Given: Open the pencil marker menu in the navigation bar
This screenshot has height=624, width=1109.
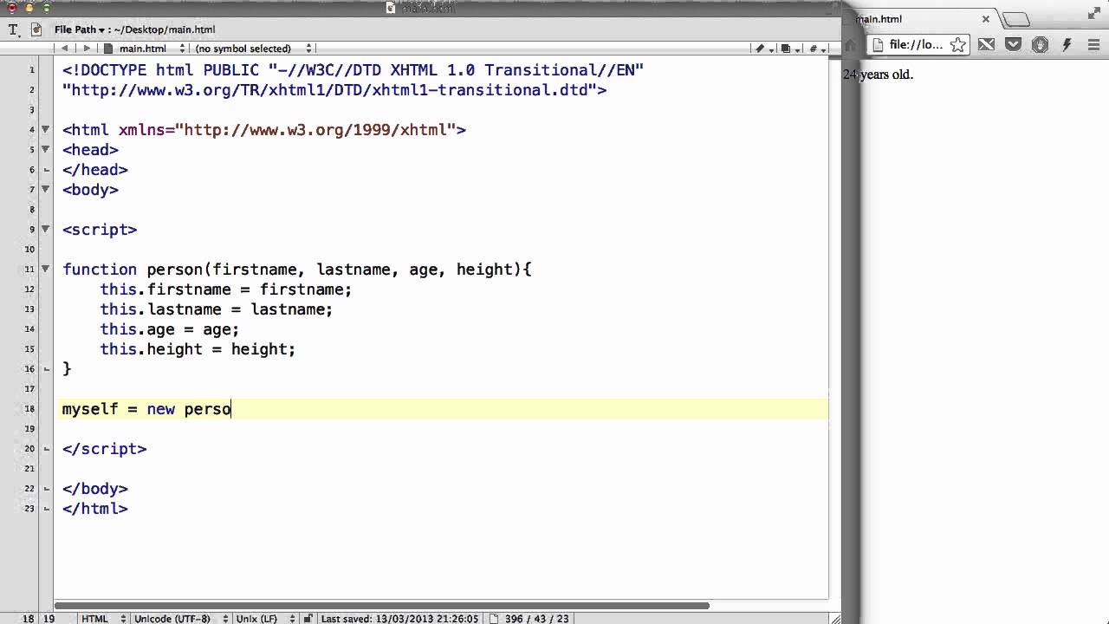Looking at the screenshot, I should [x=763, y=49].
